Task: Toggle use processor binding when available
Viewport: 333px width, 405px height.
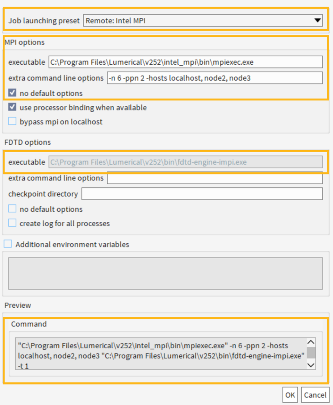Action: pos(13,107)
